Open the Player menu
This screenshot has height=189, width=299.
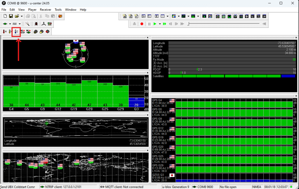click(32, 10)
